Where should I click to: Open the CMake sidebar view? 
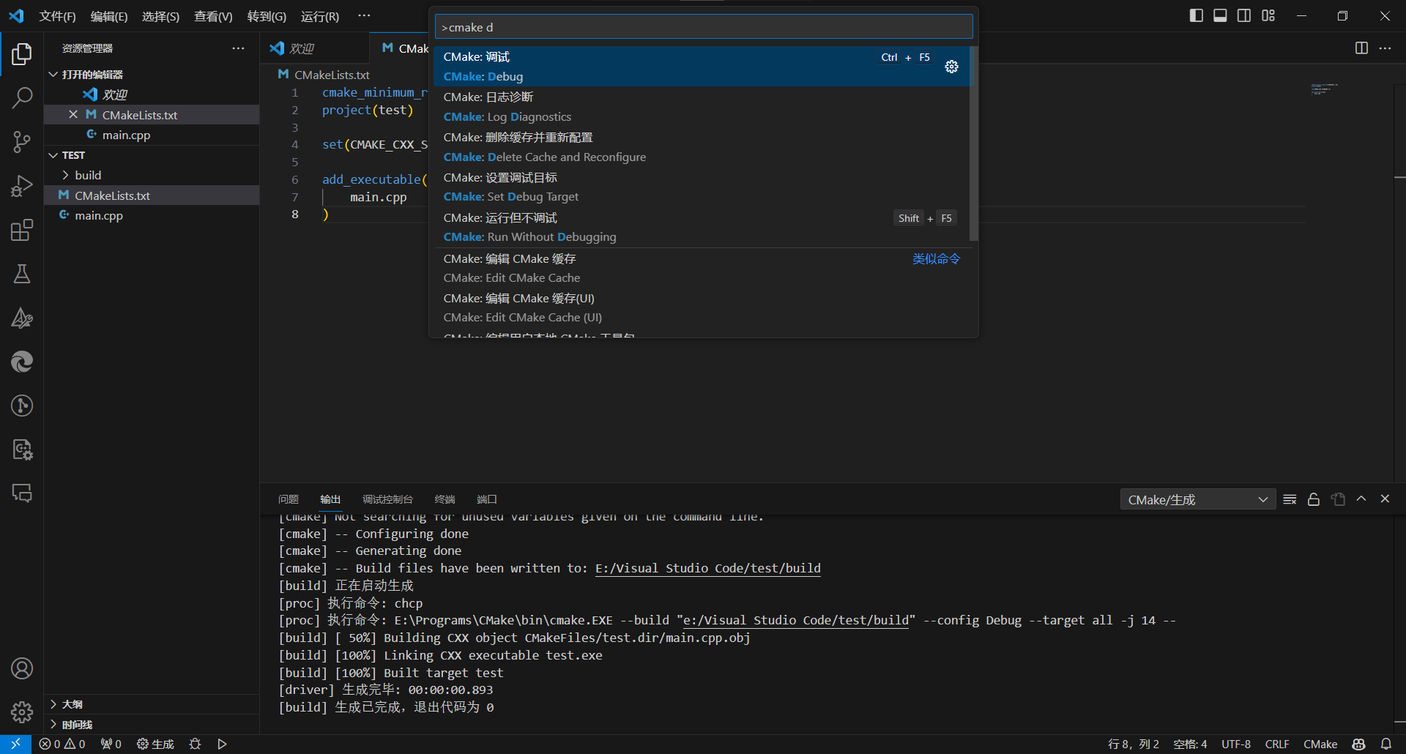pos(22,318)
